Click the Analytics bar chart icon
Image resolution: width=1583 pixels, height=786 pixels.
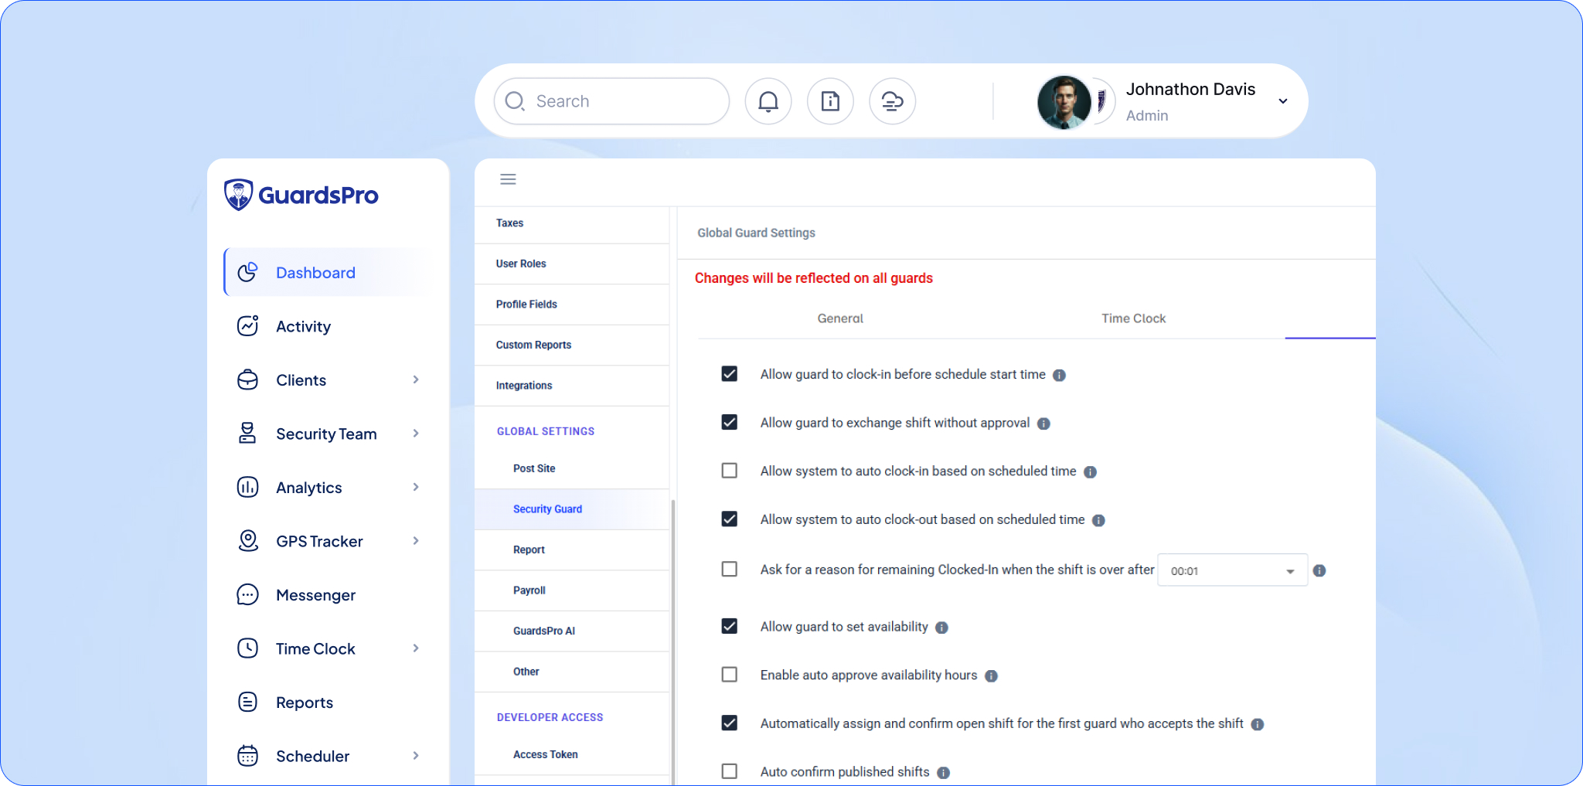pos(247,487)
